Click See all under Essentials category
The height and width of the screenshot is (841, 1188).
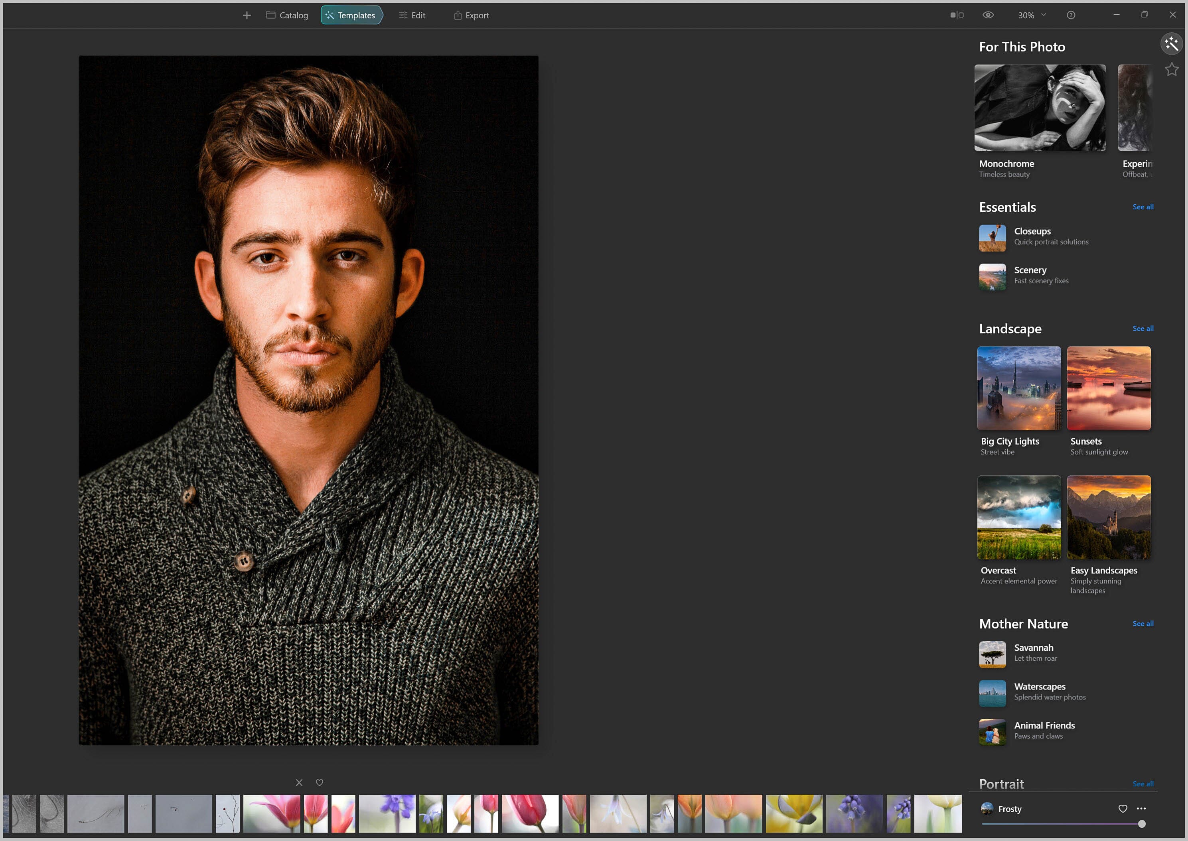(1142, 207)
